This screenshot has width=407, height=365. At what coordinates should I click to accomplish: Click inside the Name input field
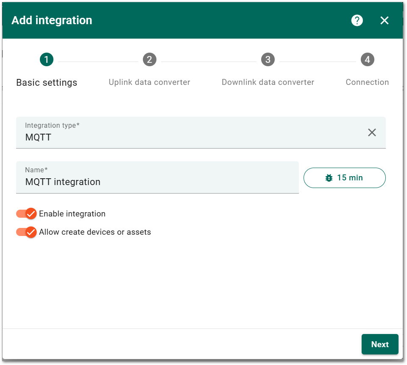coord(157,182)
